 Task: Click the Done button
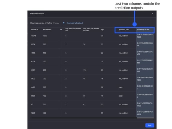[149, 125]
